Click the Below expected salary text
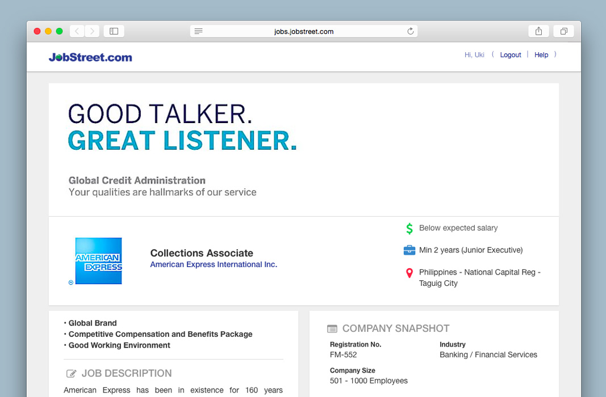The height and width of the screenshot is (397, 606). coord(458,228)
